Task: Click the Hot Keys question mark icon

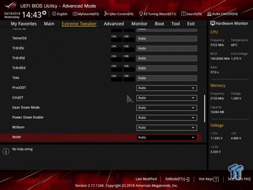Action: coord(216,179)
